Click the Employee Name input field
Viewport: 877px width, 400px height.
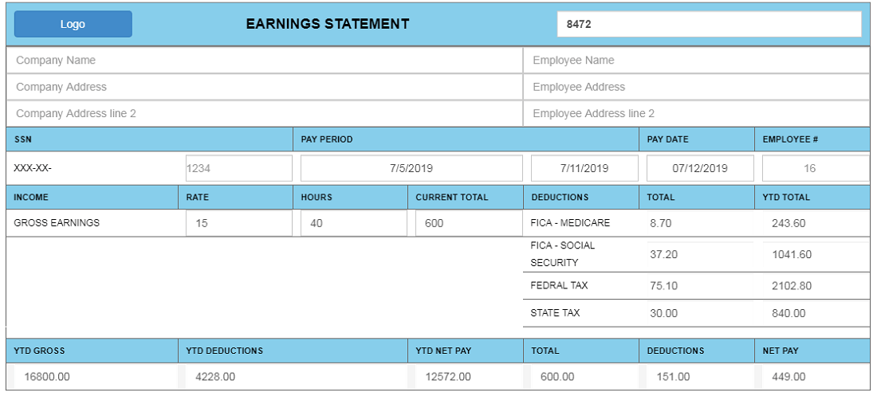coord(696,61)
